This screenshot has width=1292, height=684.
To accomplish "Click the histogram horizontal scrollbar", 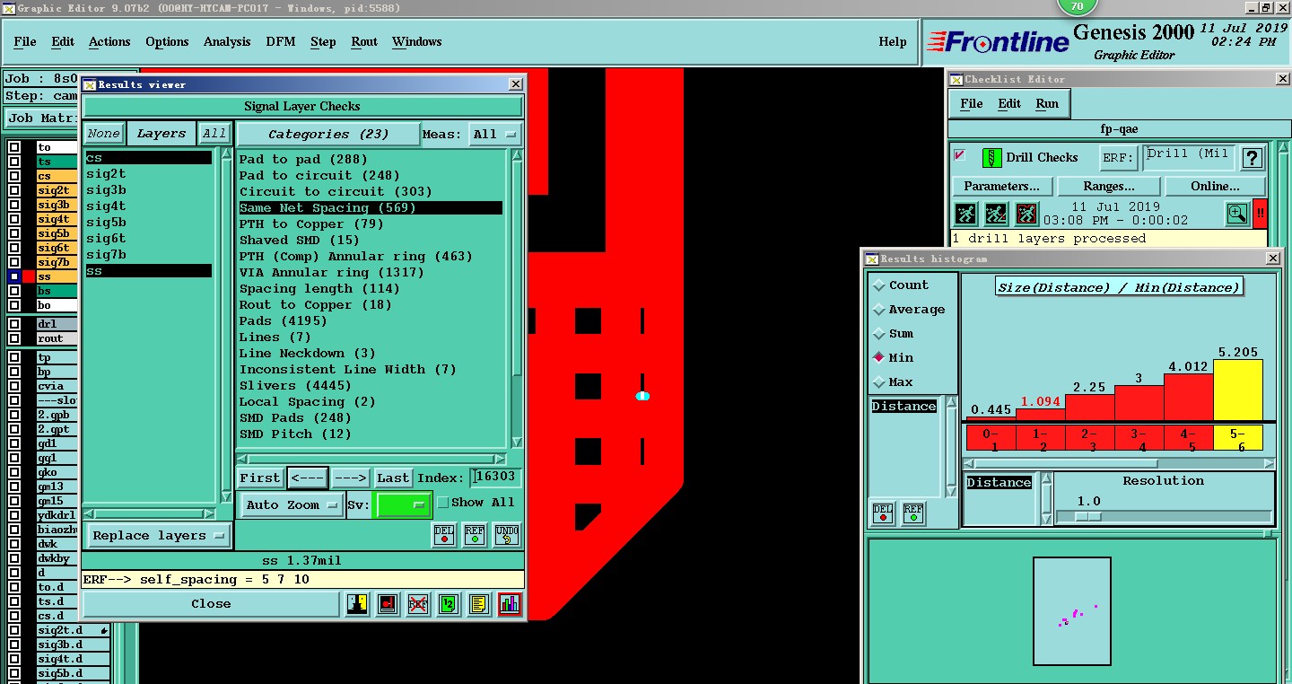I will pyautogui.click(x=1118, y=464).
